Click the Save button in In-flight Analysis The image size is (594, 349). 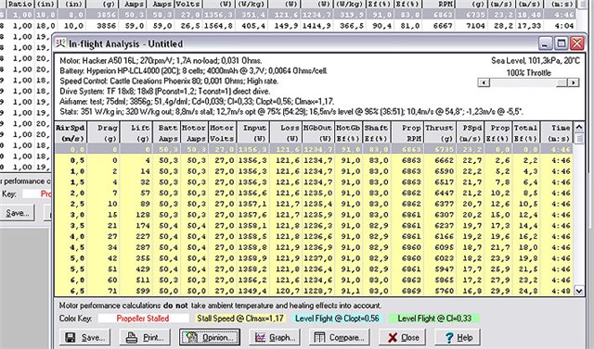tap(84, 337)
